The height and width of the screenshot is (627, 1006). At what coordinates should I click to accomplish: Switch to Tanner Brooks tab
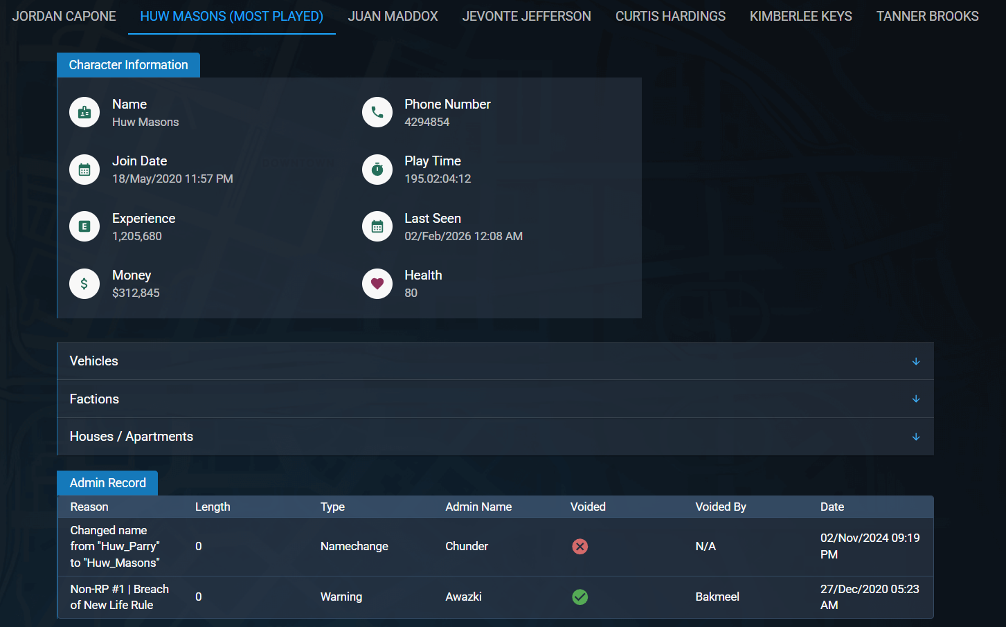[x=928, y=16]
